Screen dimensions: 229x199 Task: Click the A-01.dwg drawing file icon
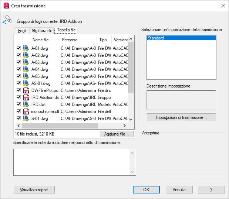[26, 48]
